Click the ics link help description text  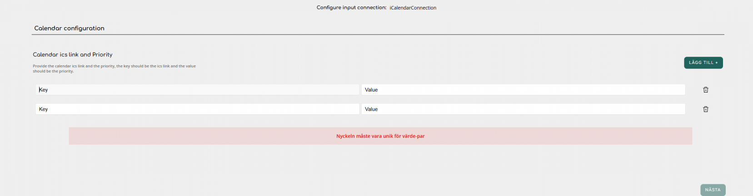click(x=115, y=69)
